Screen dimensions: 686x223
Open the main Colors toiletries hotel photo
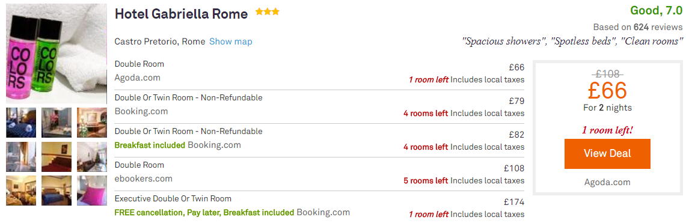point(57,53)
